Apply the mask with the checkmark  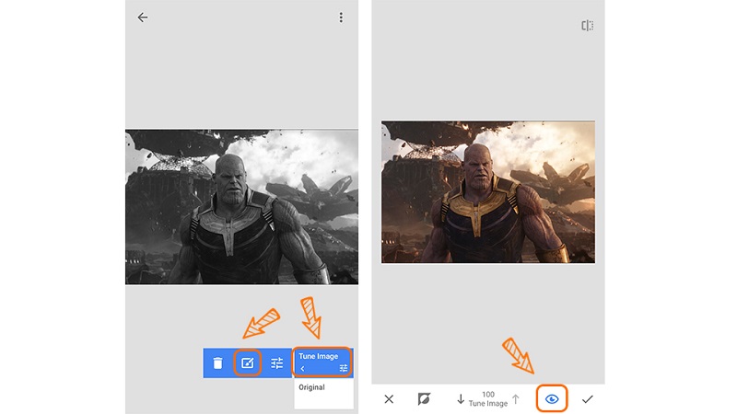pos(588,399)
